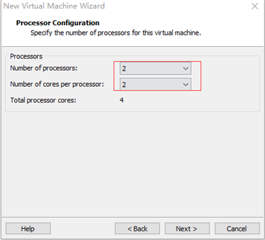
Task: Continue the wizard with Next
Action: [x=187, y=228]
